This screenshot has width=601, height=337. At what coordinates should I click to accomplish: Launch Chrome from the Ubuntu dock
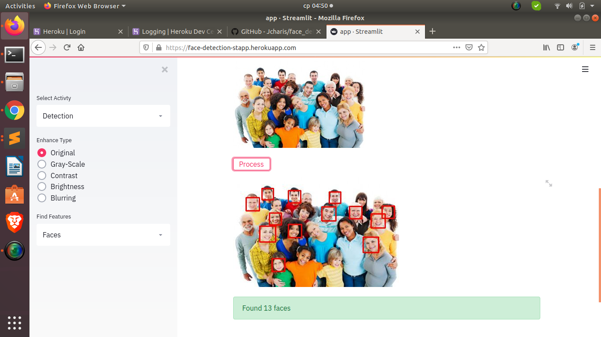15,111
